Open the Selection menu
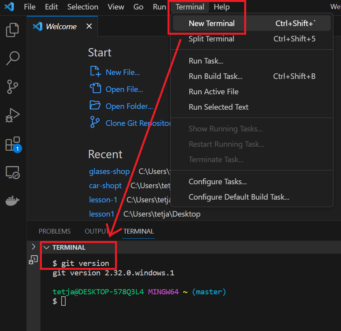 click(83, 7)
